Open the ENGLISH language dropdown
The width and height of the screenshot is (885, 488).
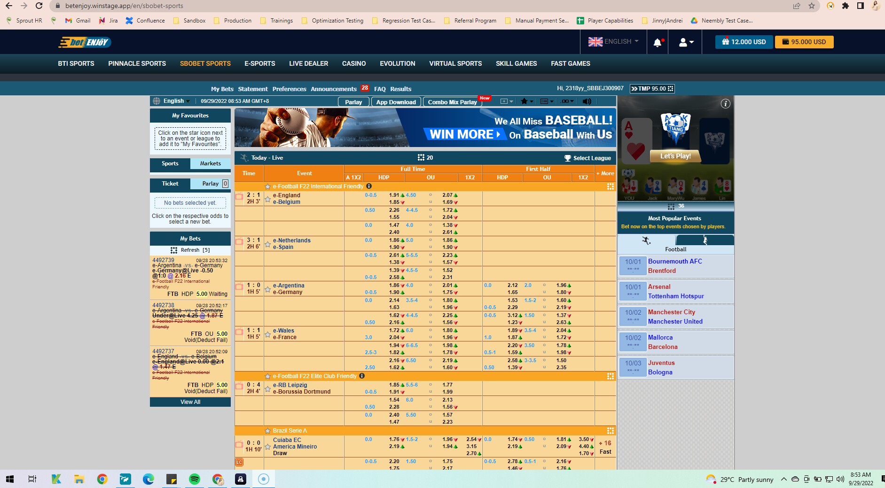613,42
